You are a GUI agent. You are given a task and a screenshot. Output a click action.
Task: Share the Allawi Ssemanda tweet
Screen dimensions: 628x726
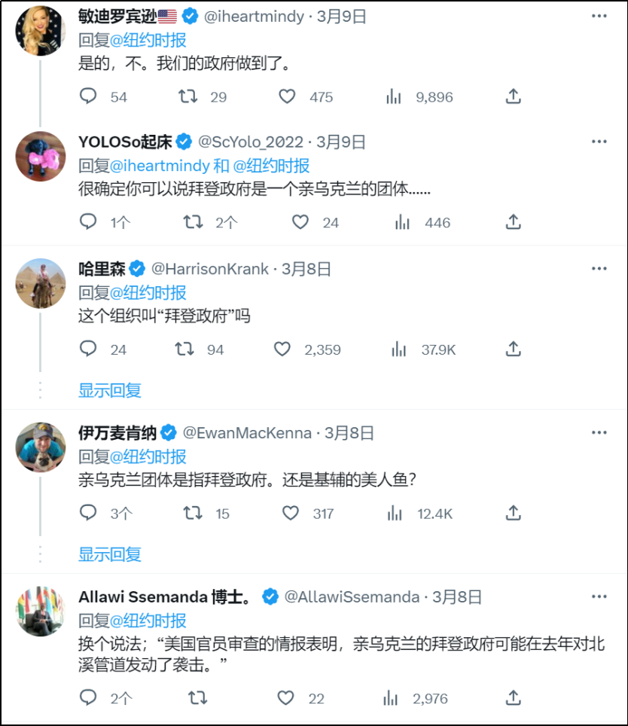click(x=513, y=698)
